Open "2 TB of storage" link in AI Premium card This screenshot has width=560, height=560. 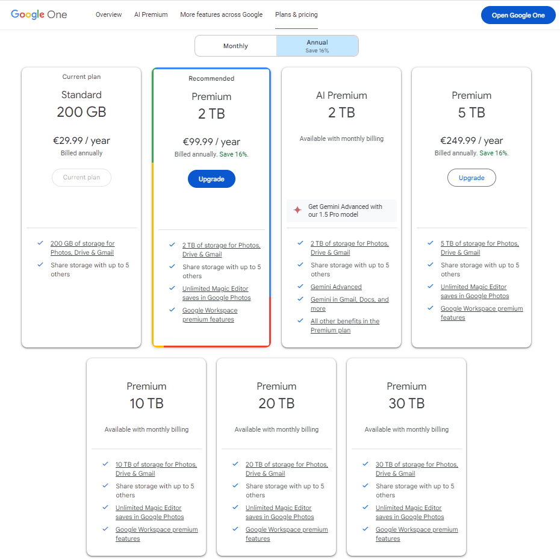350,248
